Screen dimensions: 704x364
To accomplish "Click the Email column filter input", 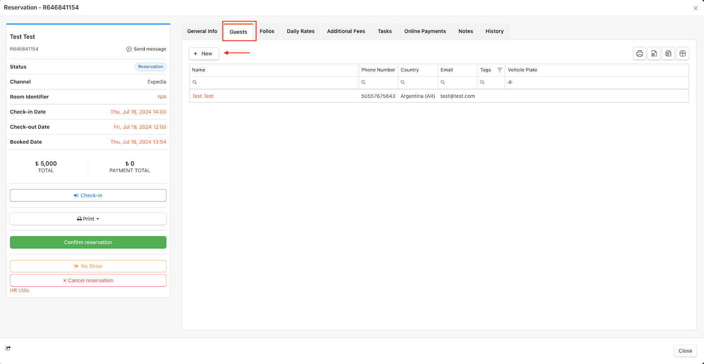I will pos(461,83).
